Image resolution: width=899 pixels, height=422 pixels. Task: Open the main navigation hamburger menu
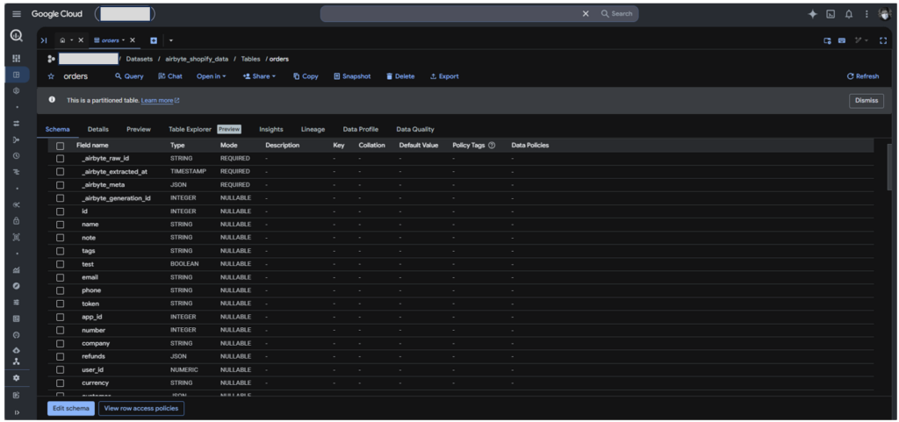click(x=17, y=14)
